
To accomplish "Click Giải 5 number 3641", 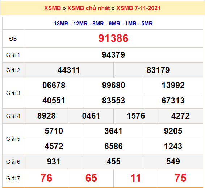I will (x=113, y=131).
